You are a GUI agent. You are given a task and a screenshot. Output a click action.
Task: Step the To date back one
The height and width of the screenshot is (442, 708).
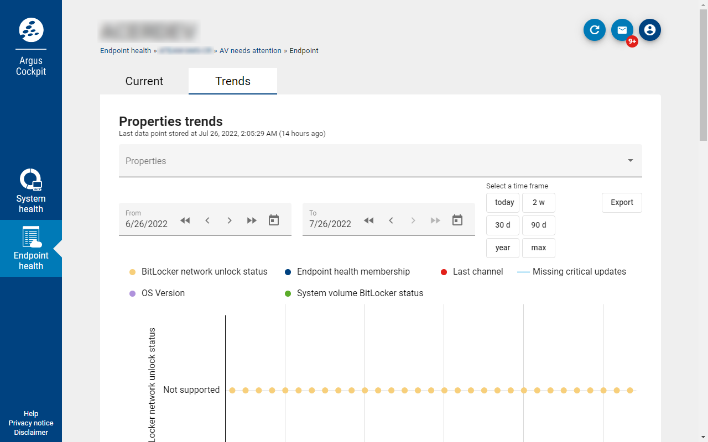tap(391, 220)
